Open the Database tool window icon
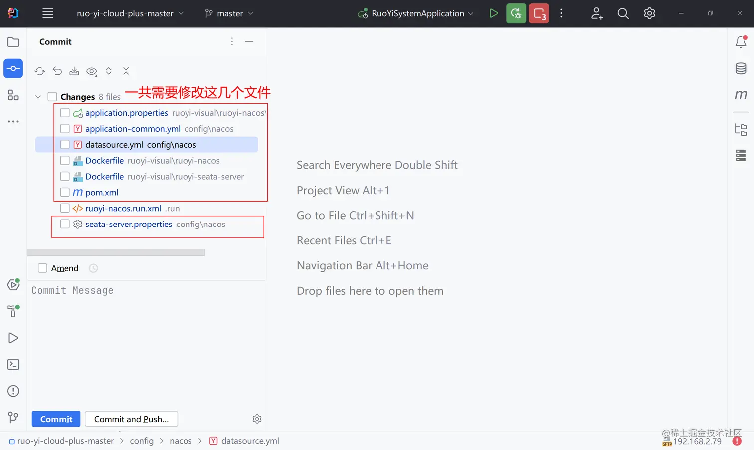The width and height of the screenshot is (754, 450). pyautogui.click(x=741, y=68)
